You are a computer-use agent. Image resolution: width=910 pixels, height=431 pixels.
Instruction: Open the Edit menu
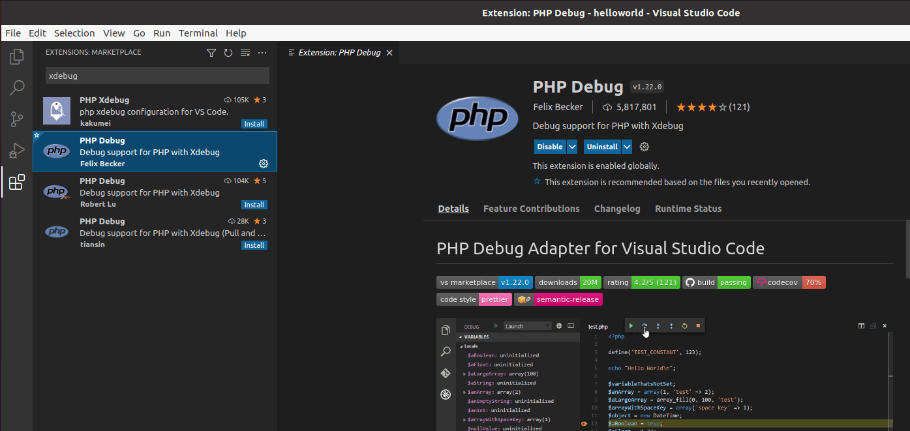coord(37,33)
